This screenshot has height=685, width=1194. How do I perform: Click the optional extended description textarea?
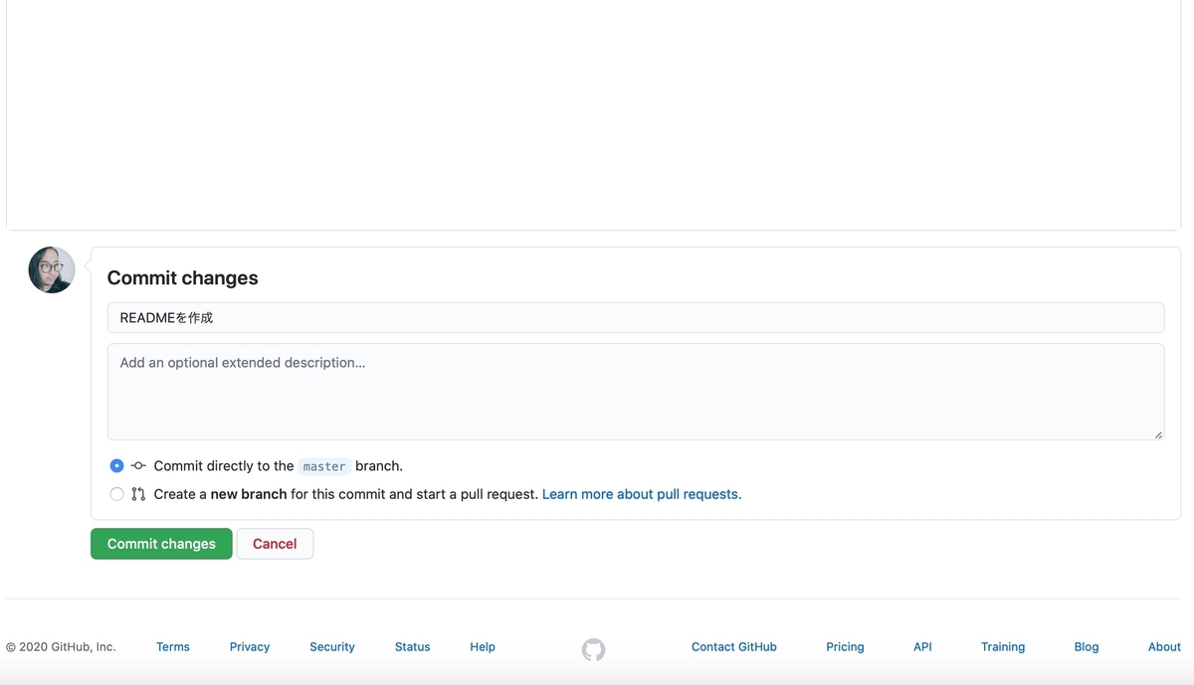(636, 392)
